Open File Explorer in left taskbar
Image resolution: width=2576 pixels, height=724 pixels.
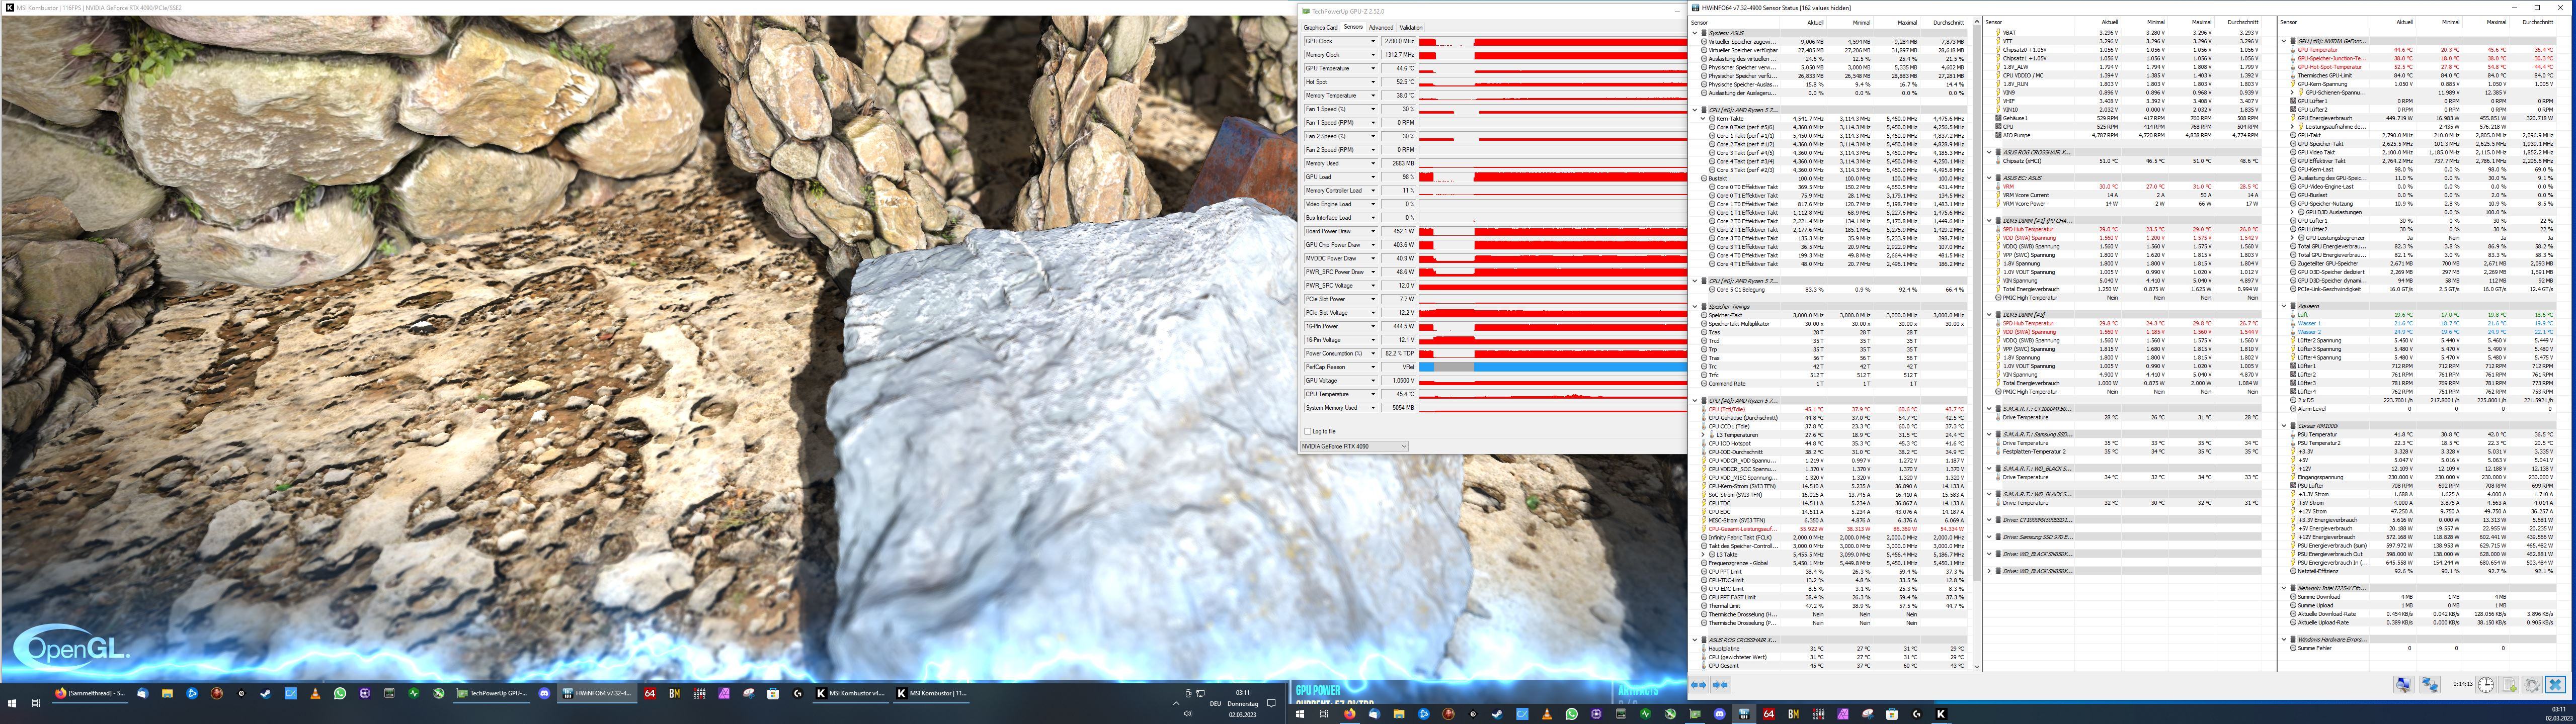[167, 693]
